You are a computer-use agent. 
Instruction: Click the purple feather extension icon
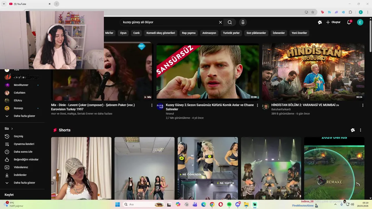coord(336,12)
